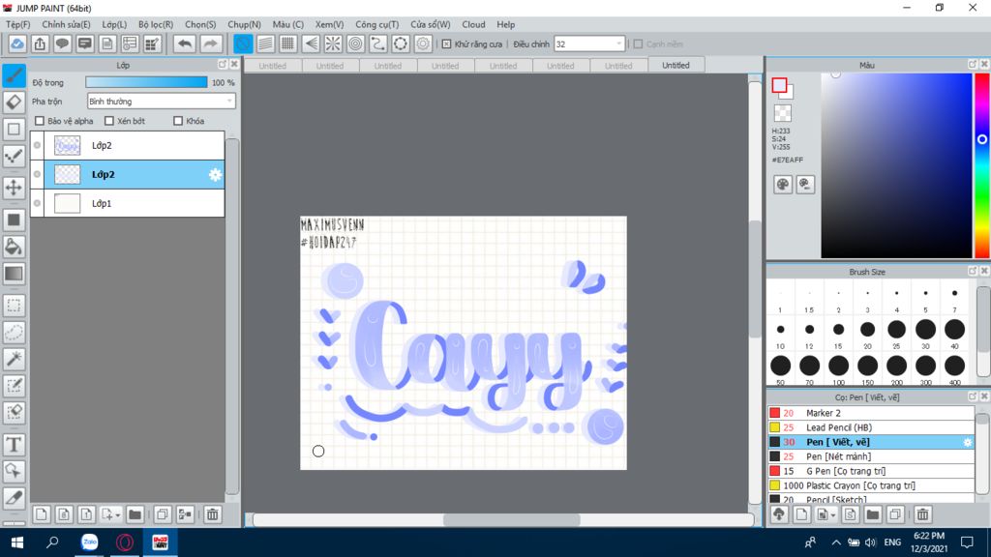Enable the concentric circle snap guide
The image size is (991, 557).
pyautogui.click(x=356, y=44)
